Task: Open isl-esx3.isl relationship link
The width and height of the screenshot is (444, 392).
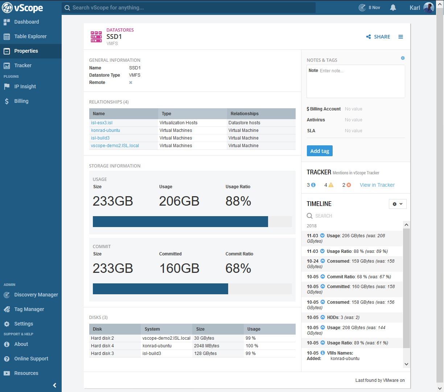Action: pyautogui.click(x=102, y=123)
